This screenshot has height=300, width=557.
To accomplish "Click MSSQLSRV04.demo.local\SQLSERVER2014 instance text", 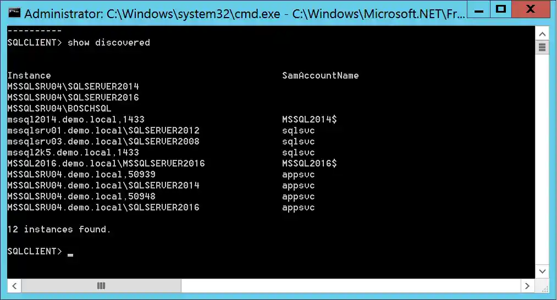I will (103, 186).
